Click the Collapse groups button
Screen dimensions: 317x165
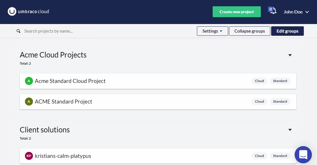click(249, 31)
